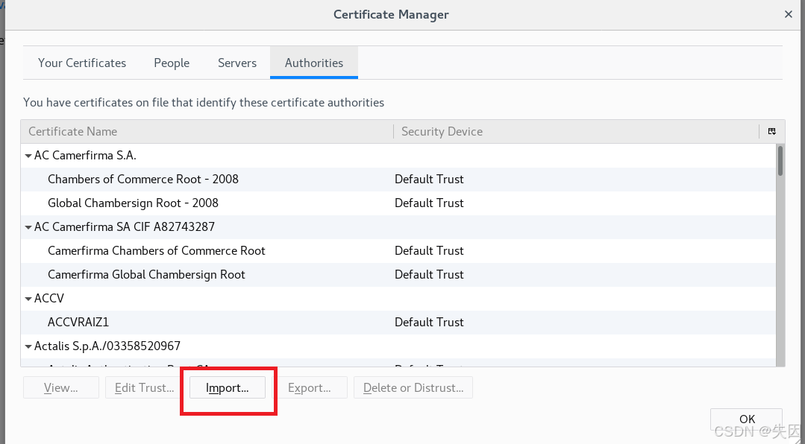Switch to the Servers tab

[237, 63]
